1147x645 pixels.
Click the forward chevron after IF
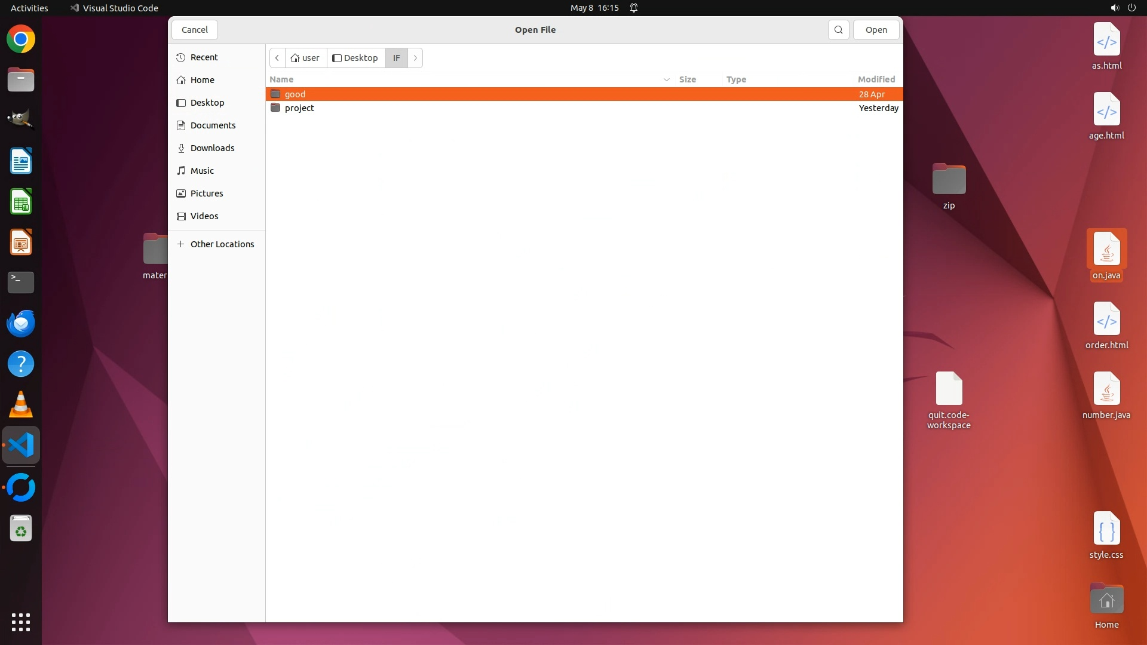pos(415,58)
